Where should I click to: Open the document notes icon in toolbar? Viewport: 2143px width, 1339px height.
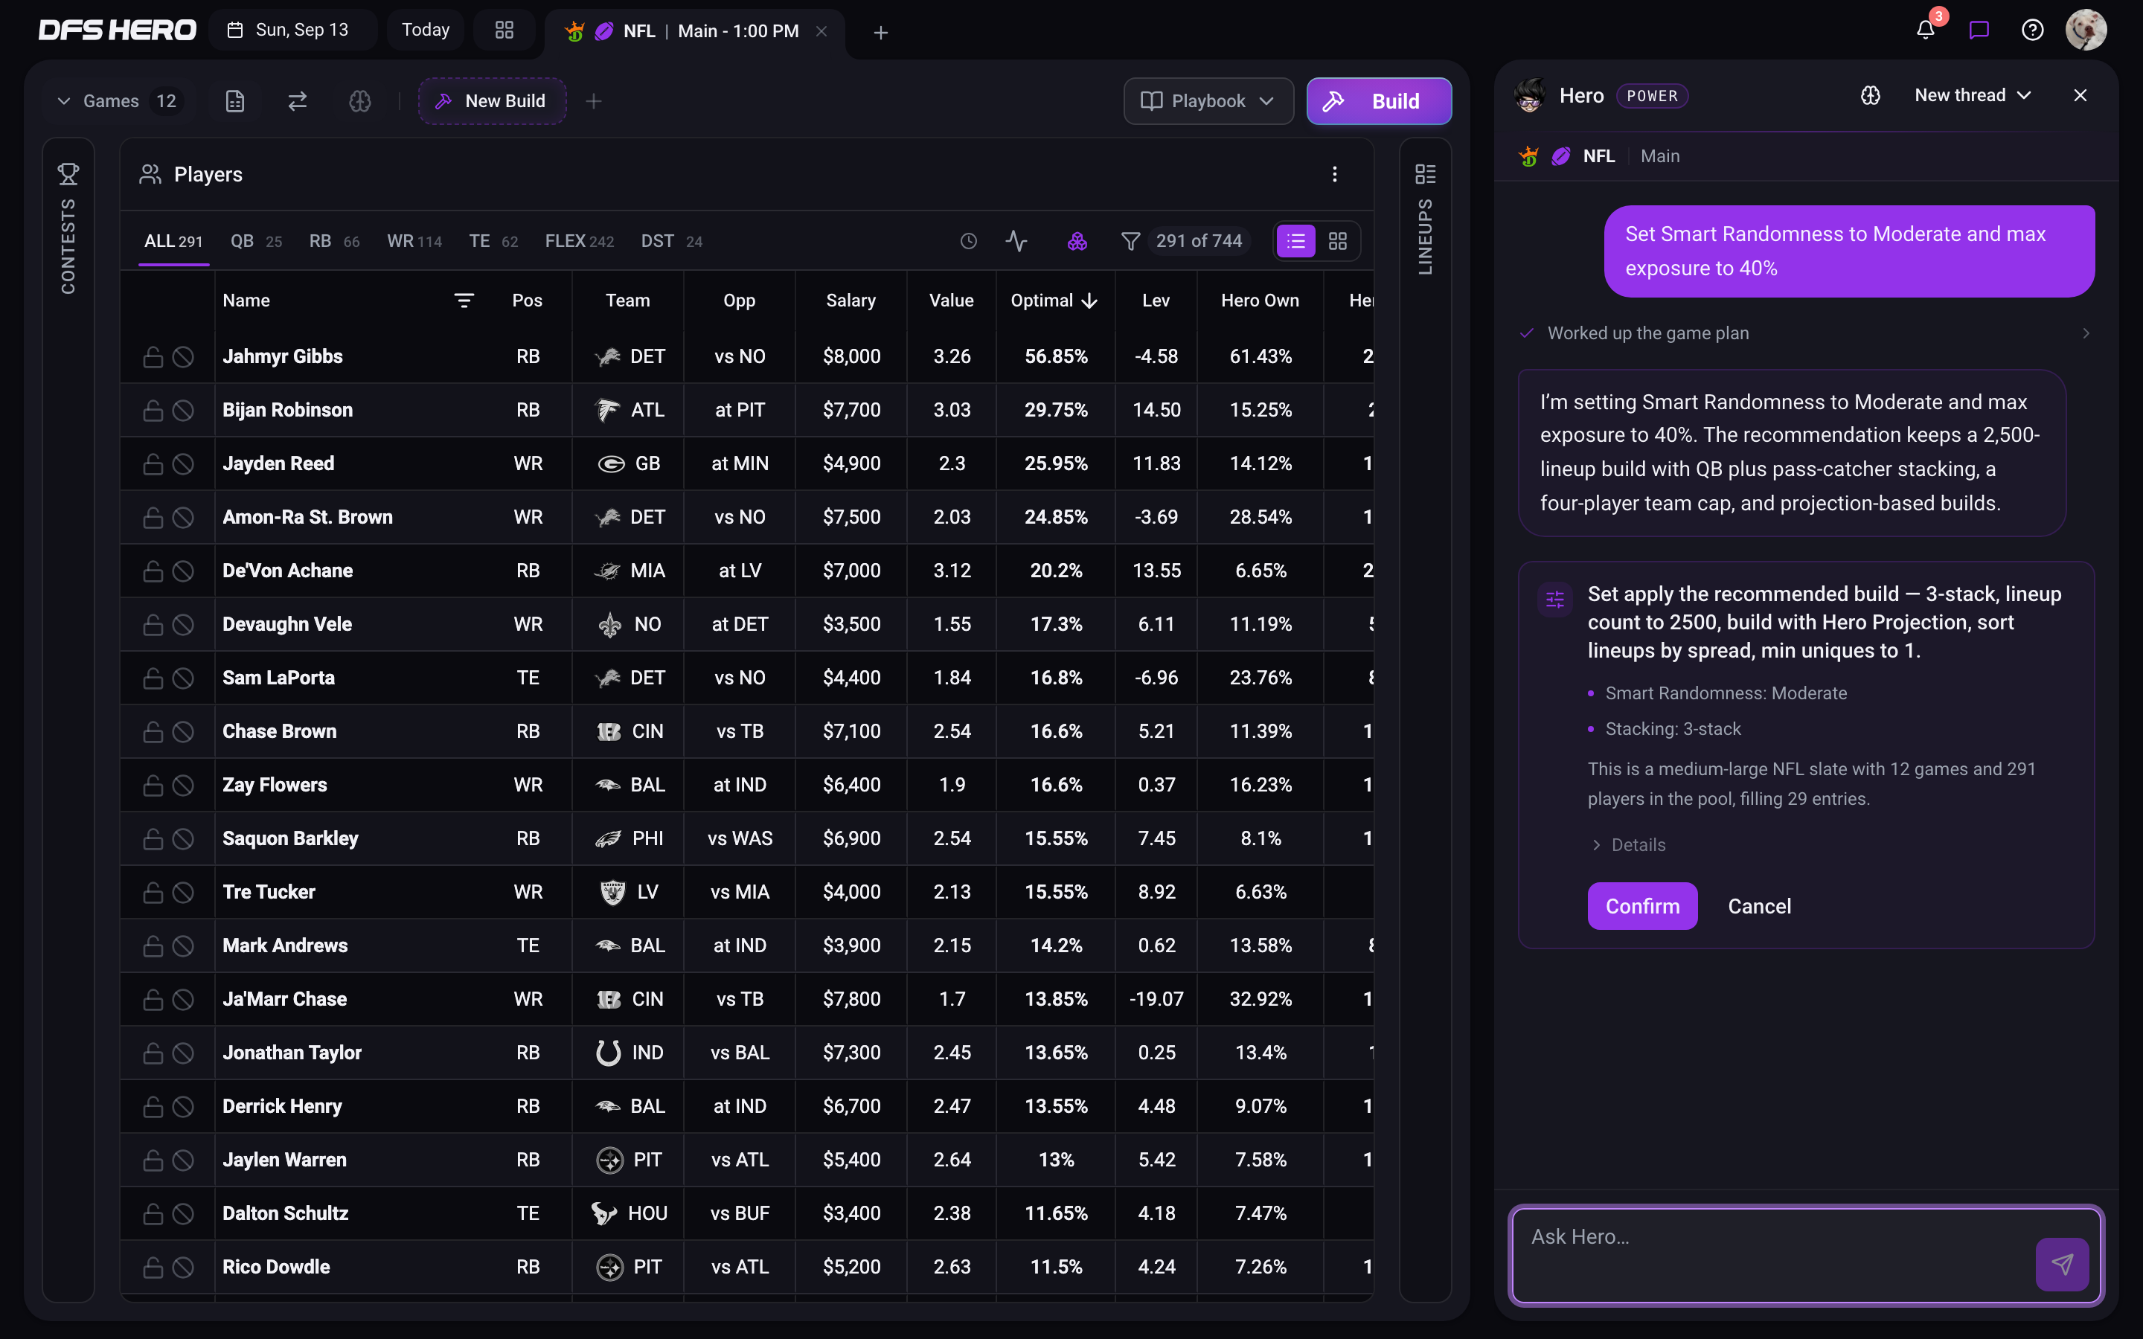click(x=234, y=101)
